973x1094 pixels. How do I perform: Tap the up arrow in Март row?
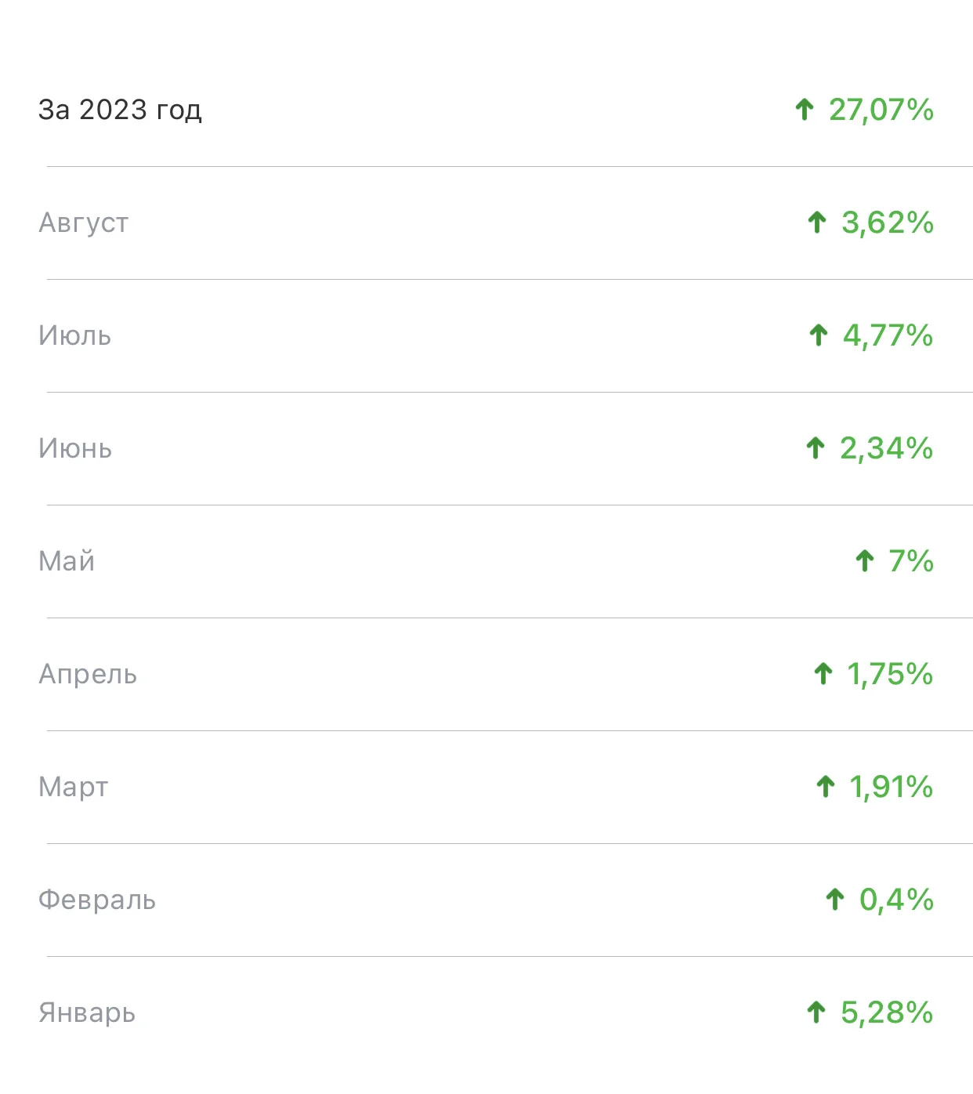tap(825, 787)
